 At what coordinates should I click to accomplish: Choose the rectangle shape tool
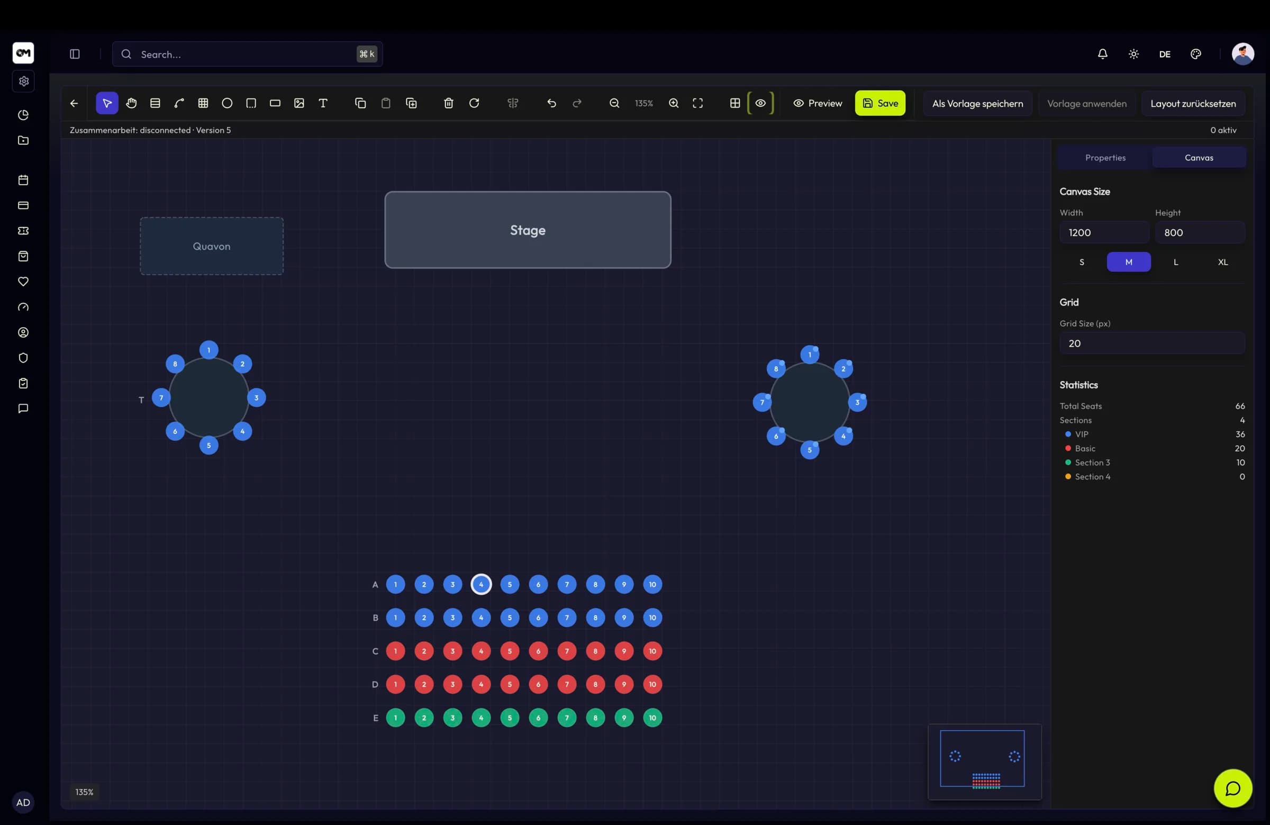pyautogui.click(x=275, y=103)
